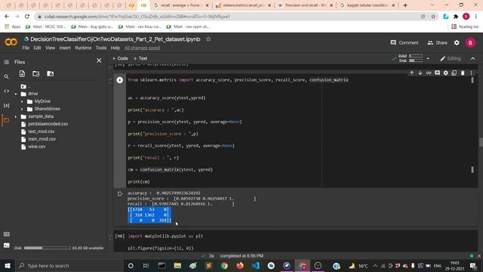Open the table of contents sidebar icon
483x272 pixels.
point(6,62)
